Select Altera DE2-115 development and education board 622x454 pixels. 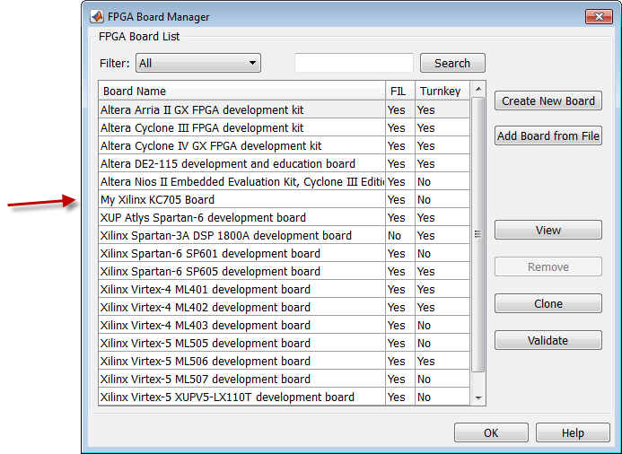pos(242,163)
